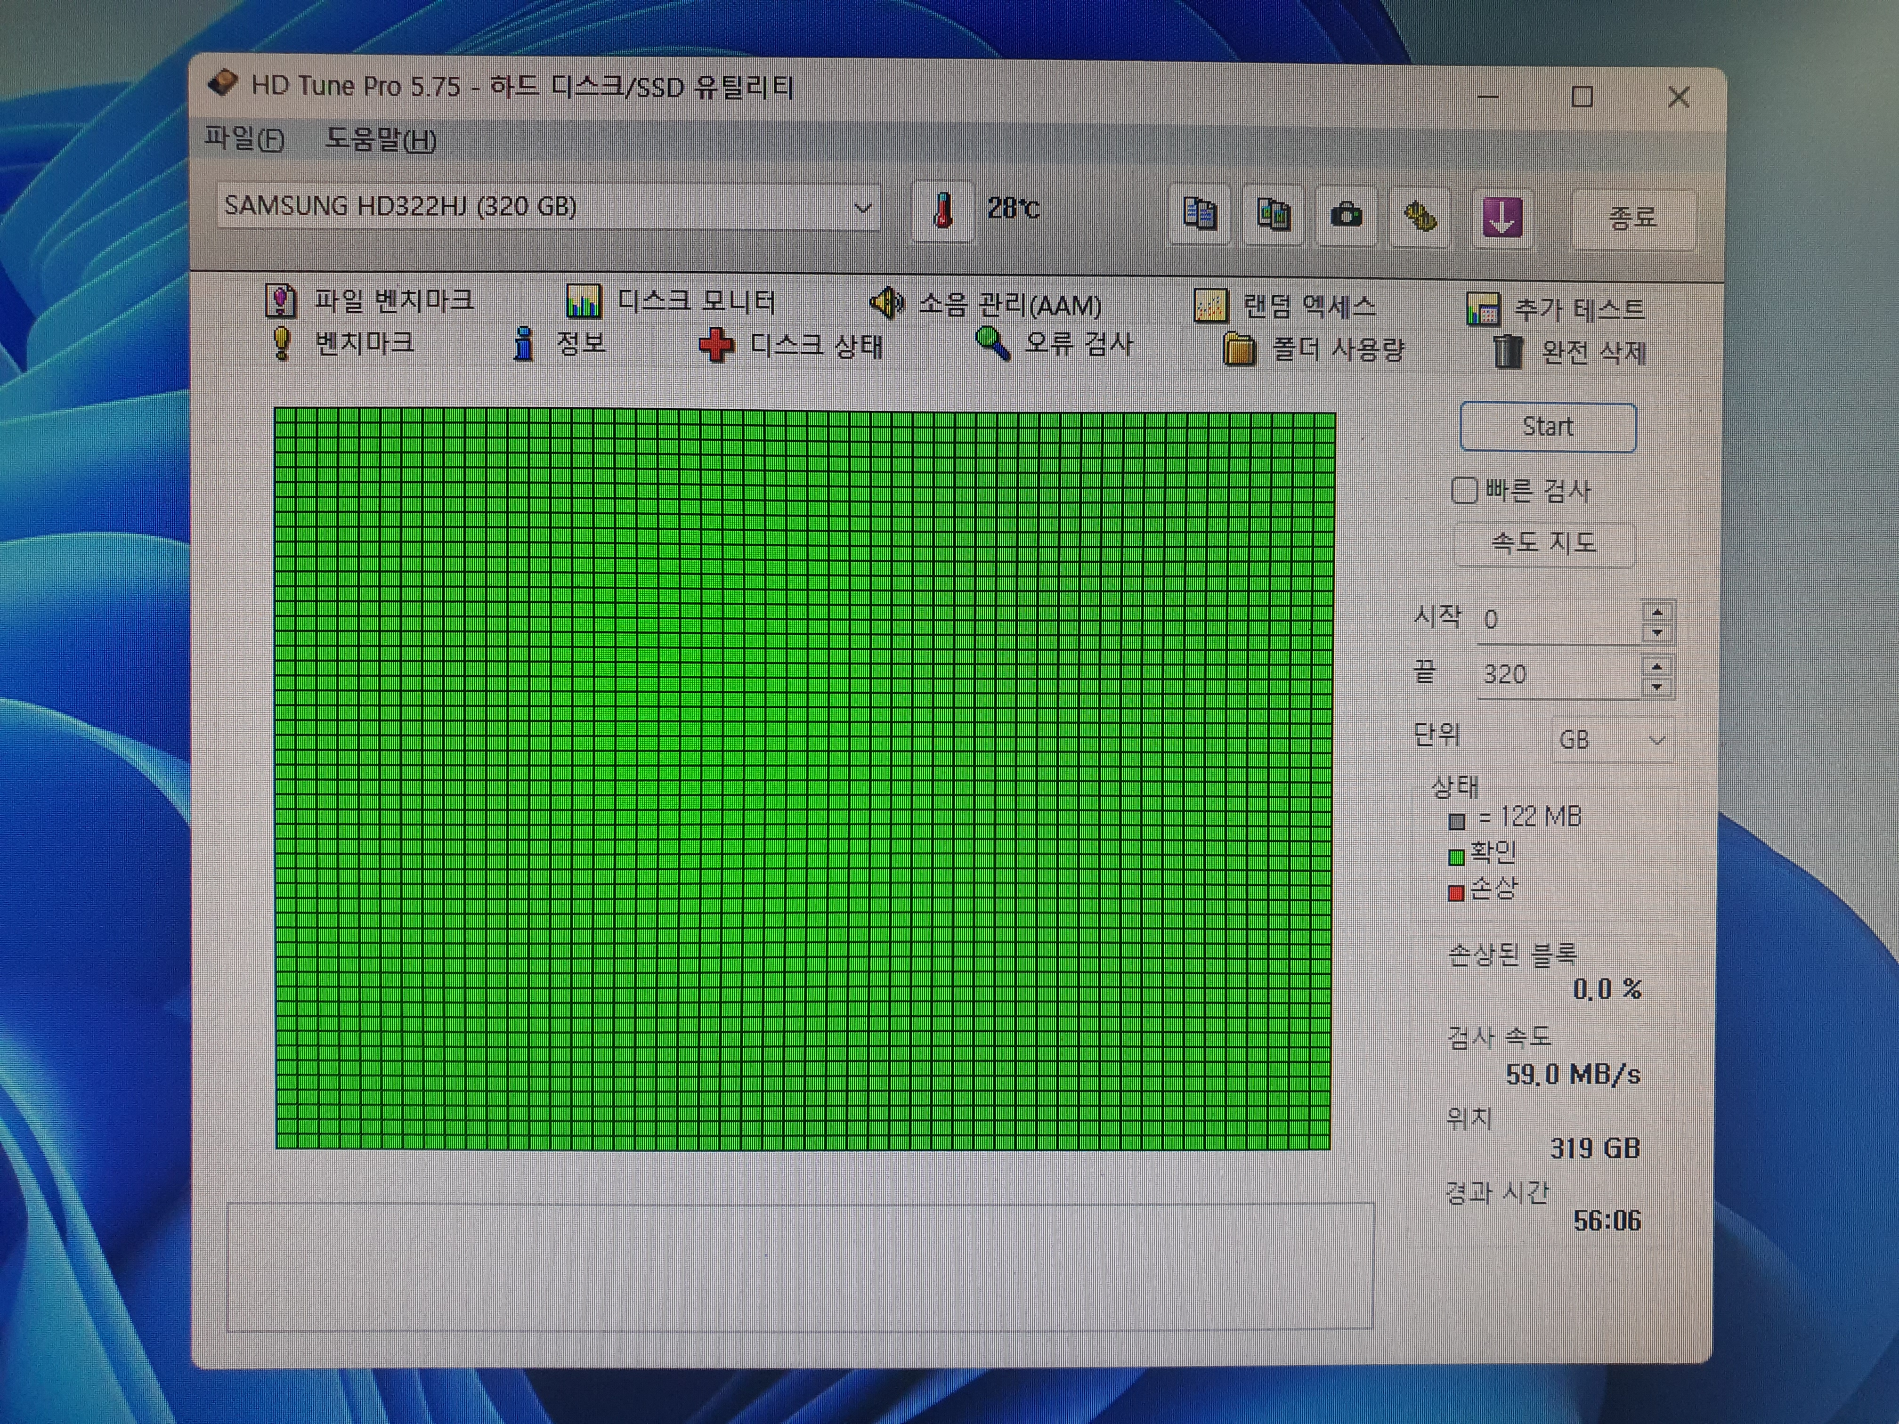
Task: Select the 폴더 사용량 tab
Action: coord(1314,349)
